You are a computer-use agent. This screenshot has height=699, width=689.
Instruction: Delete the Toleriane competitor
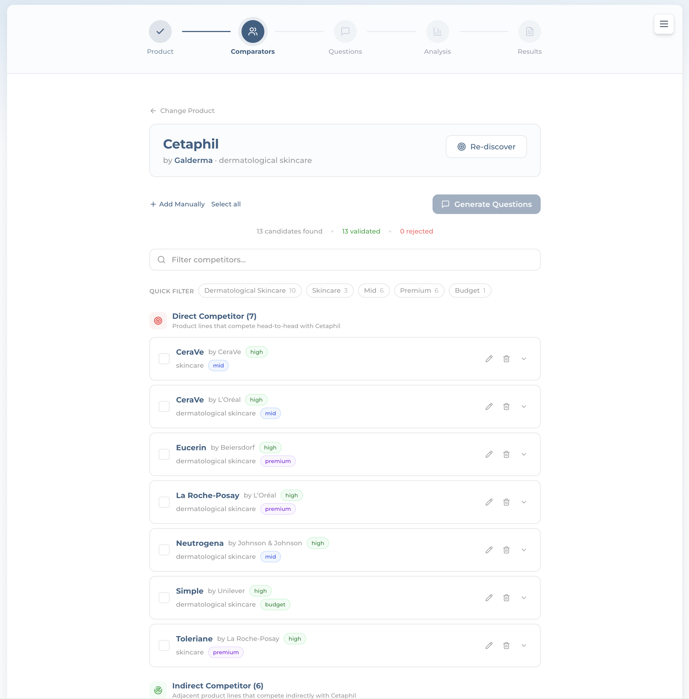(506, 646)
